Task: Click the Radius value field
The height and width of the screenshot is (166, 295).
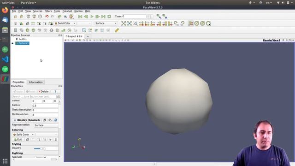Action: point(45,106)
